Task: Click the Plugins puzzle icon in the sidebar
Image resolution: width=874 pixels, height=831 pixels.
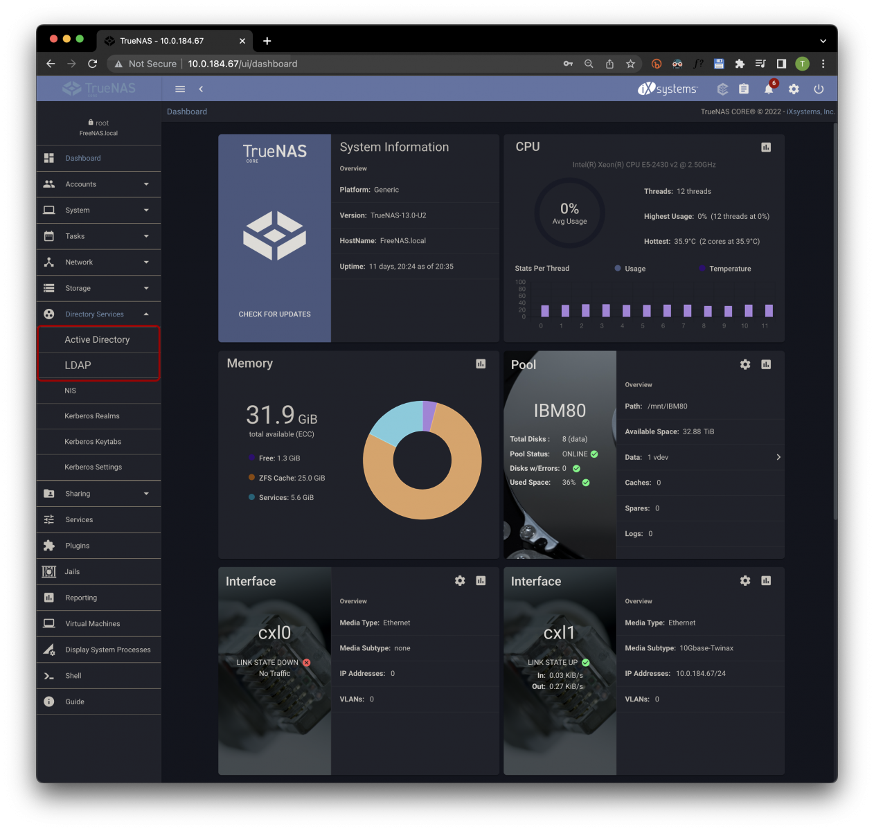Action: coord(49,546)
